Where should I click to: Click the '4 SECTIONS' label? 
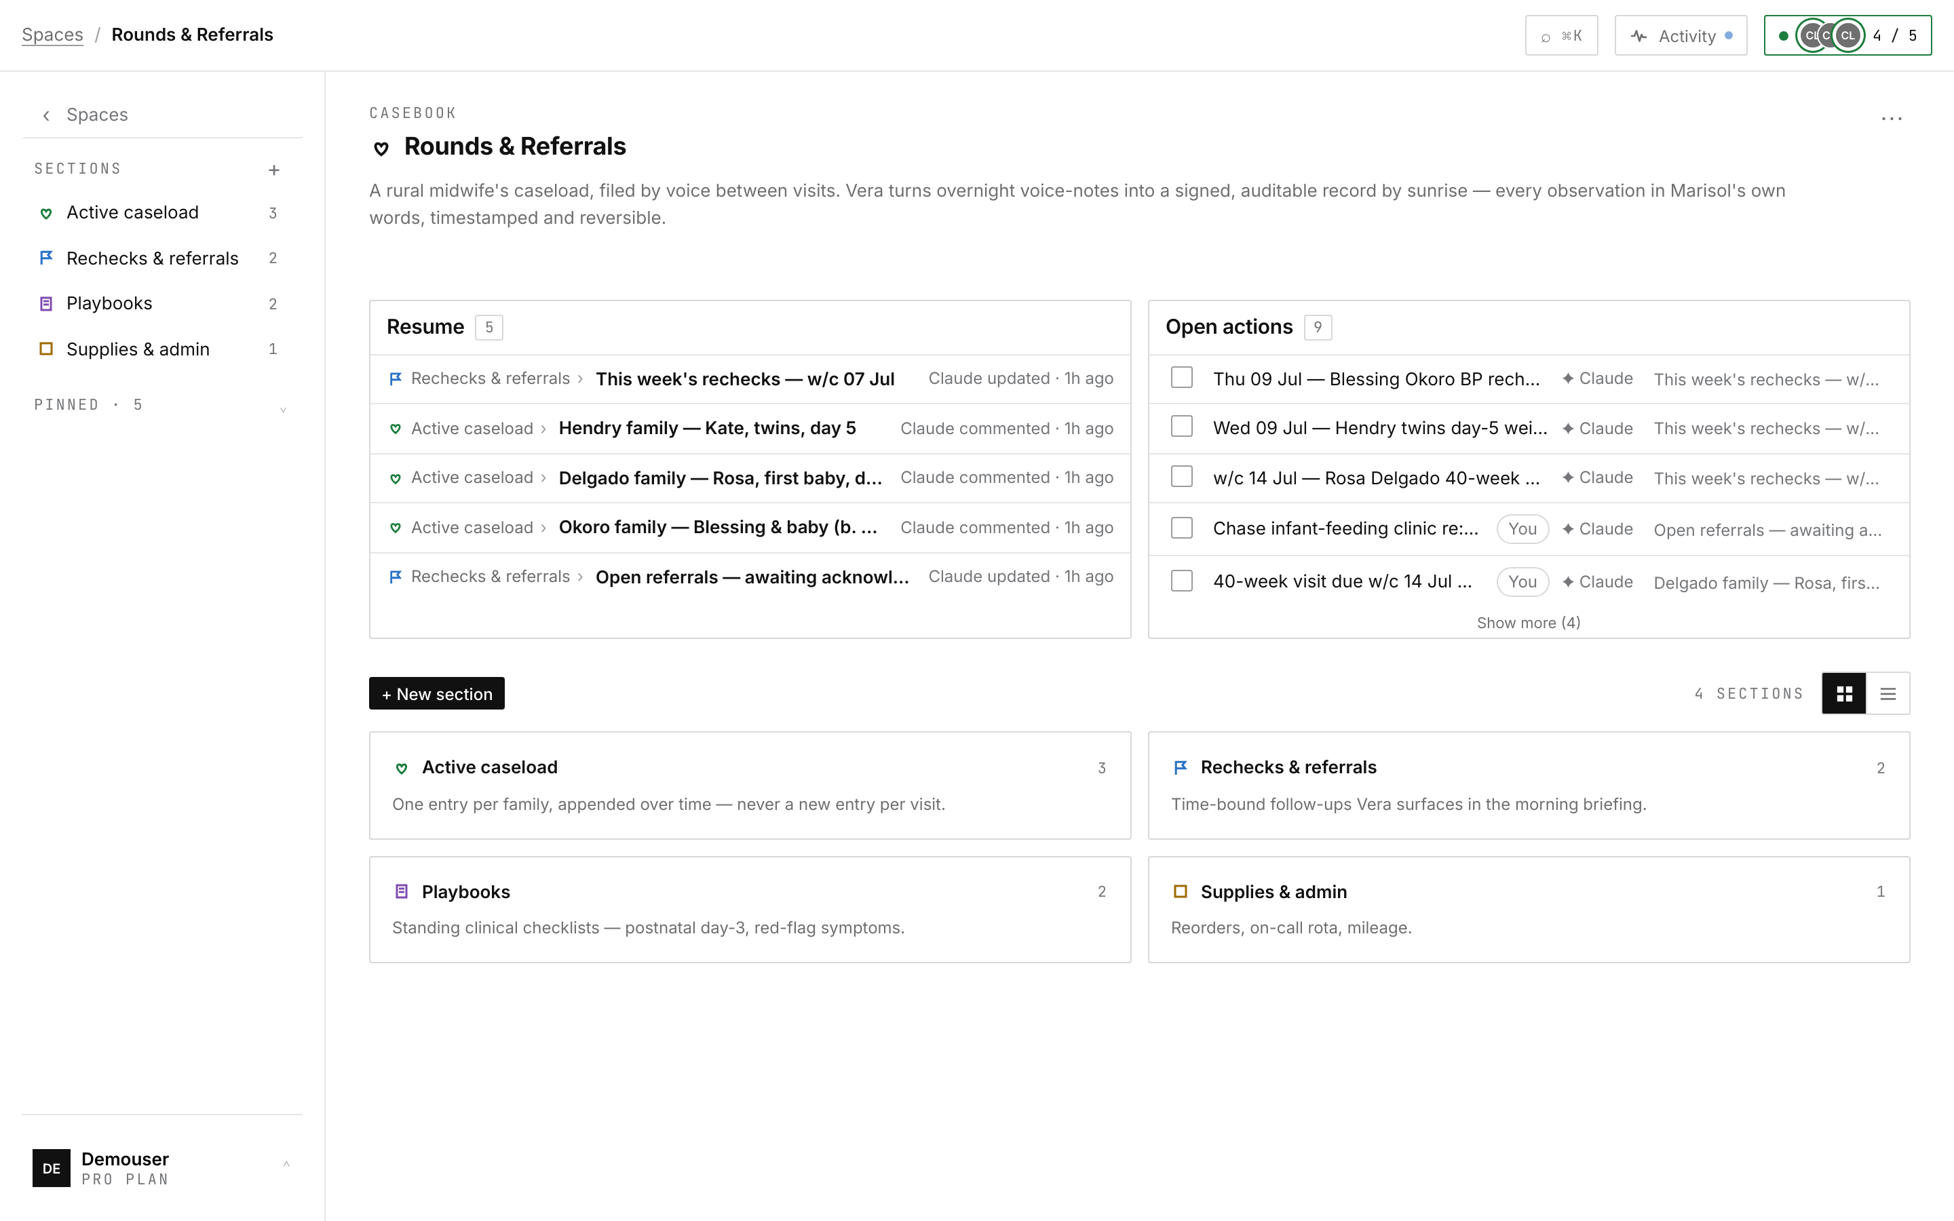pyautogui.click(x=1749, y=694)
